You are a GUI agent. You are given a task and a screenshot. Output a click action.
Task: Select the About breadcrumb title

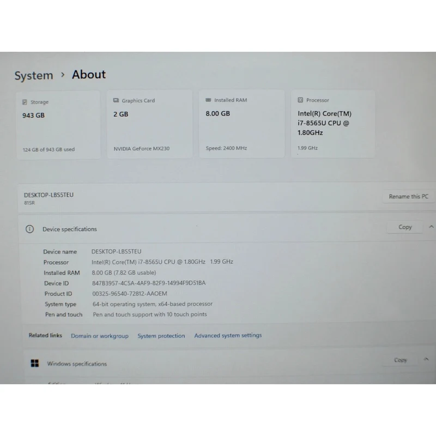pos(89,75)
